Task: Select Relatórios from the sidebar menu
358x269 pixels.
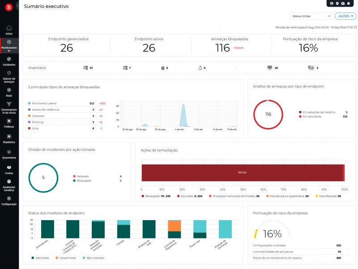Action: [9, 138]
